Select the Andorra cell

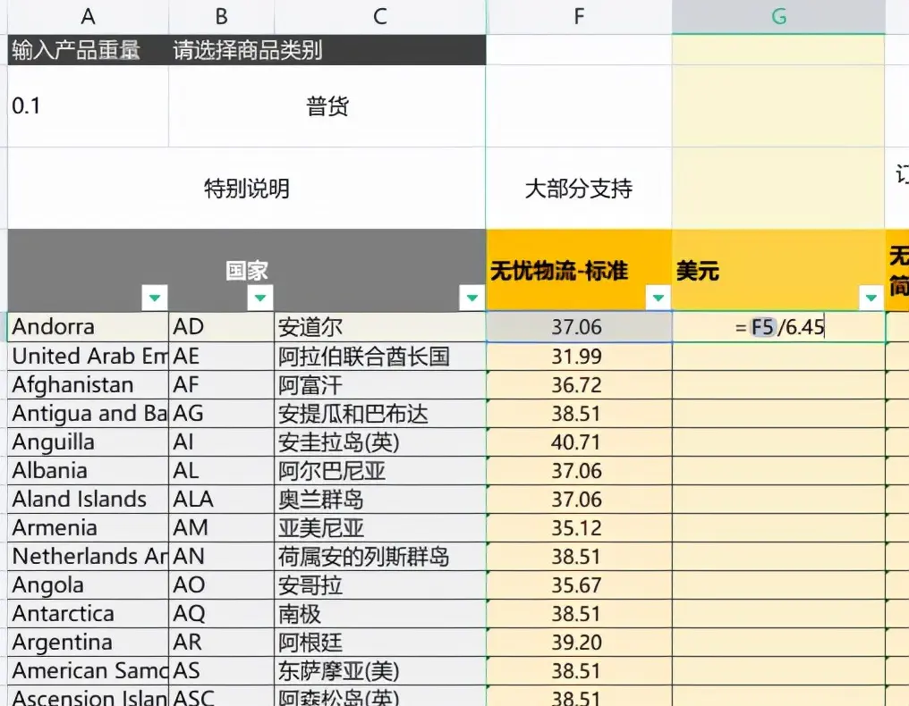[88, 327]
